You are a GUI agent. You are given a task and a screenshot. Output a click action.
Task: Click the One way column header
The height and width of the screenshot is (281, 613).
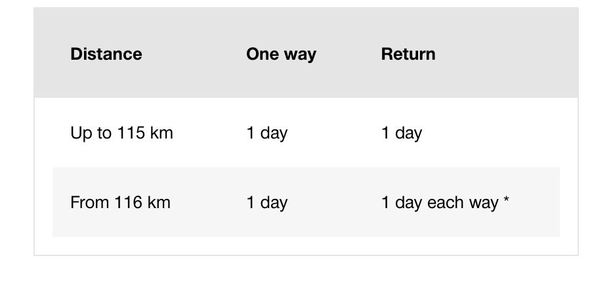(281, 54)
